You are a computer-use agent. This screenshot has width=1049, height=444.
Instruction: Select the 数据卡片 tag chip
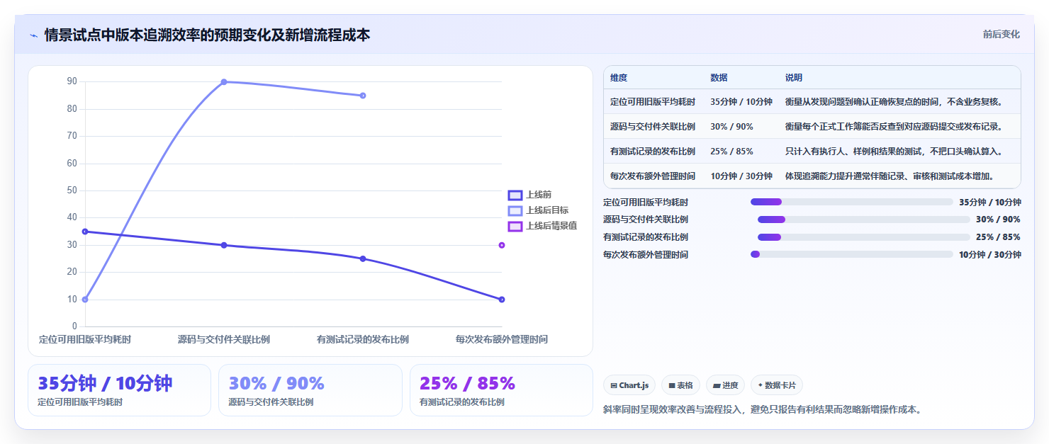(x=777, y=385)
